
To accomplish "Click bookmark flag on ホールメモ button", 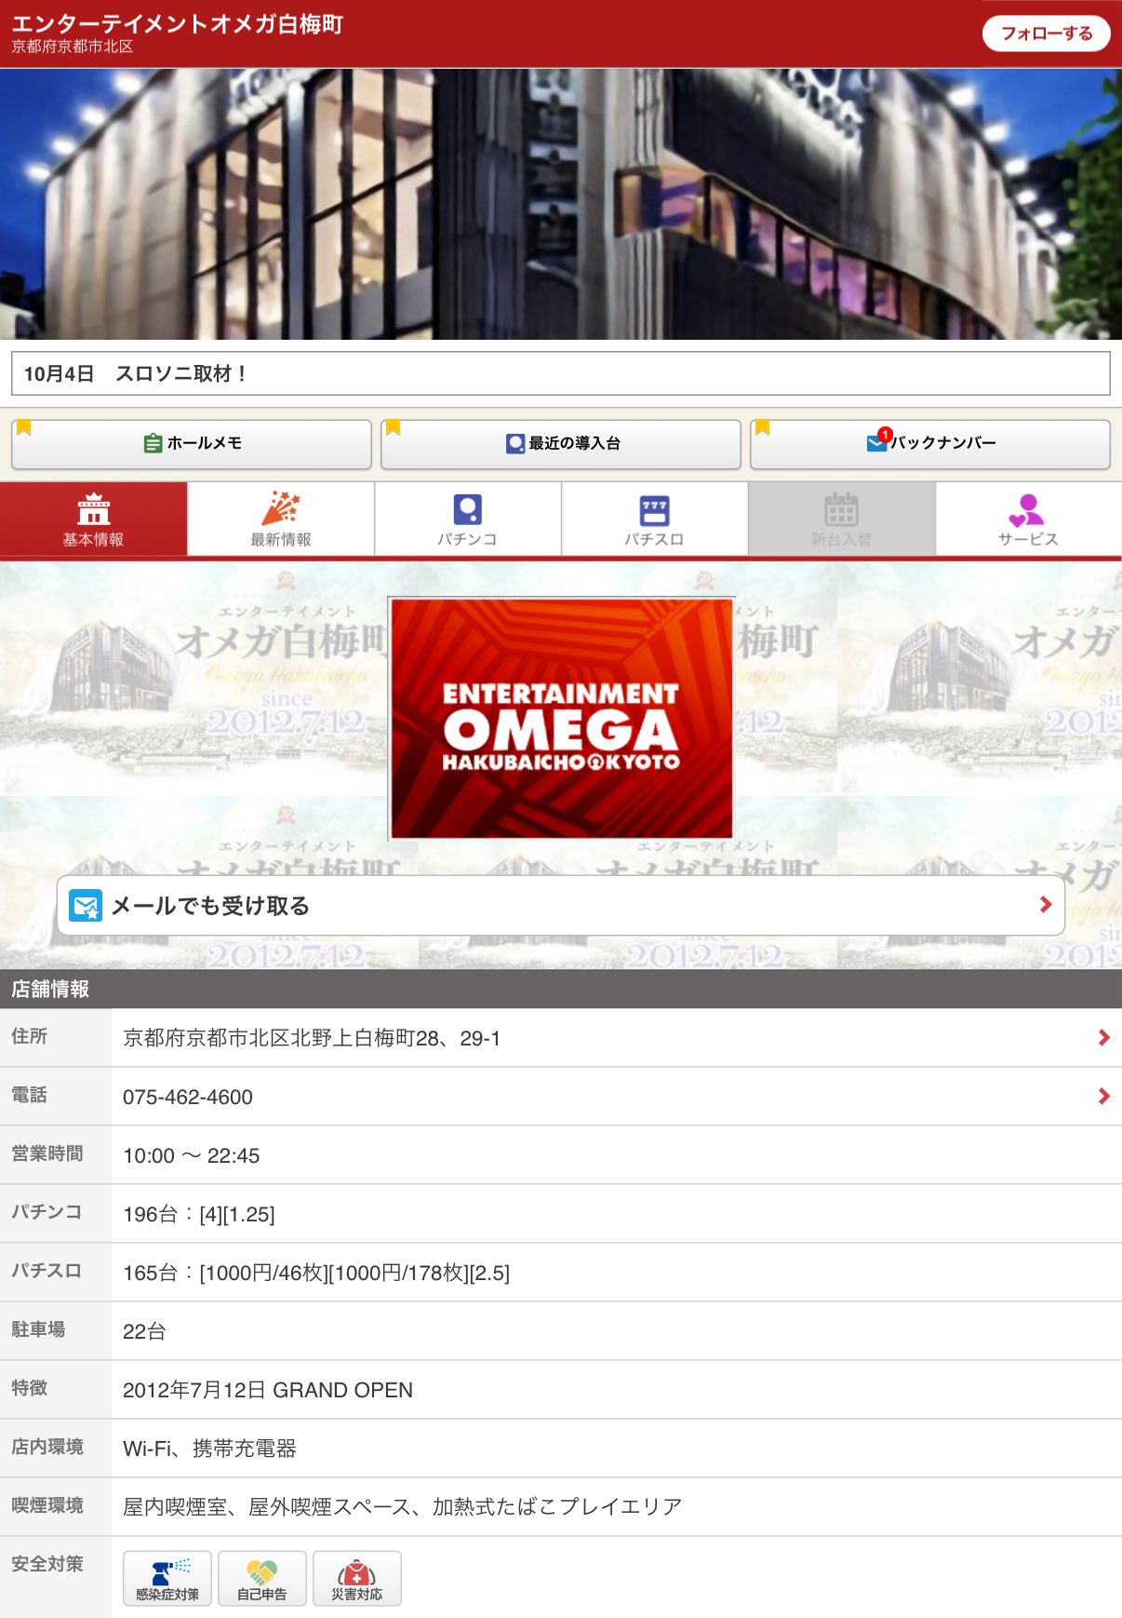I will pos(24,427).
